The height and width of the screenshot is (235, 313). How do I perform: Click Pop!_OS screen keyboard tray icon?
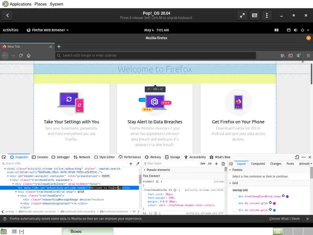click(x=289, y=30)
